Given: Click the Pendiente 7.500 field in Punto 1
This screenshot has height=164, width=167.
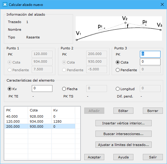Looking at the screenshot, I should pyautogui.click(x=42, y=69).
